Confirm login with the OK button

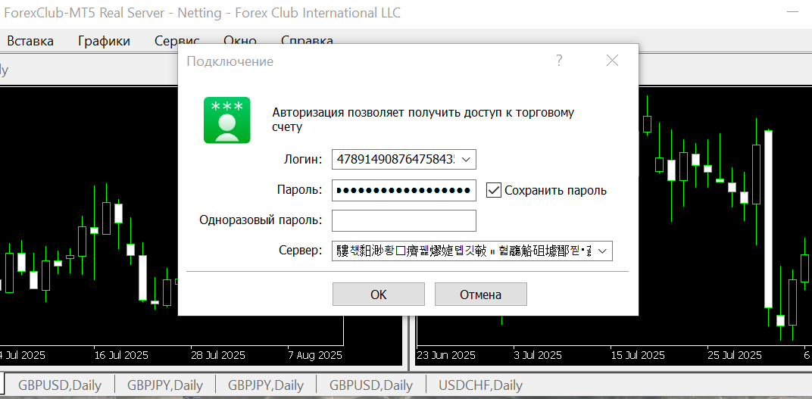pyautogui.click(x=379, y=295)
